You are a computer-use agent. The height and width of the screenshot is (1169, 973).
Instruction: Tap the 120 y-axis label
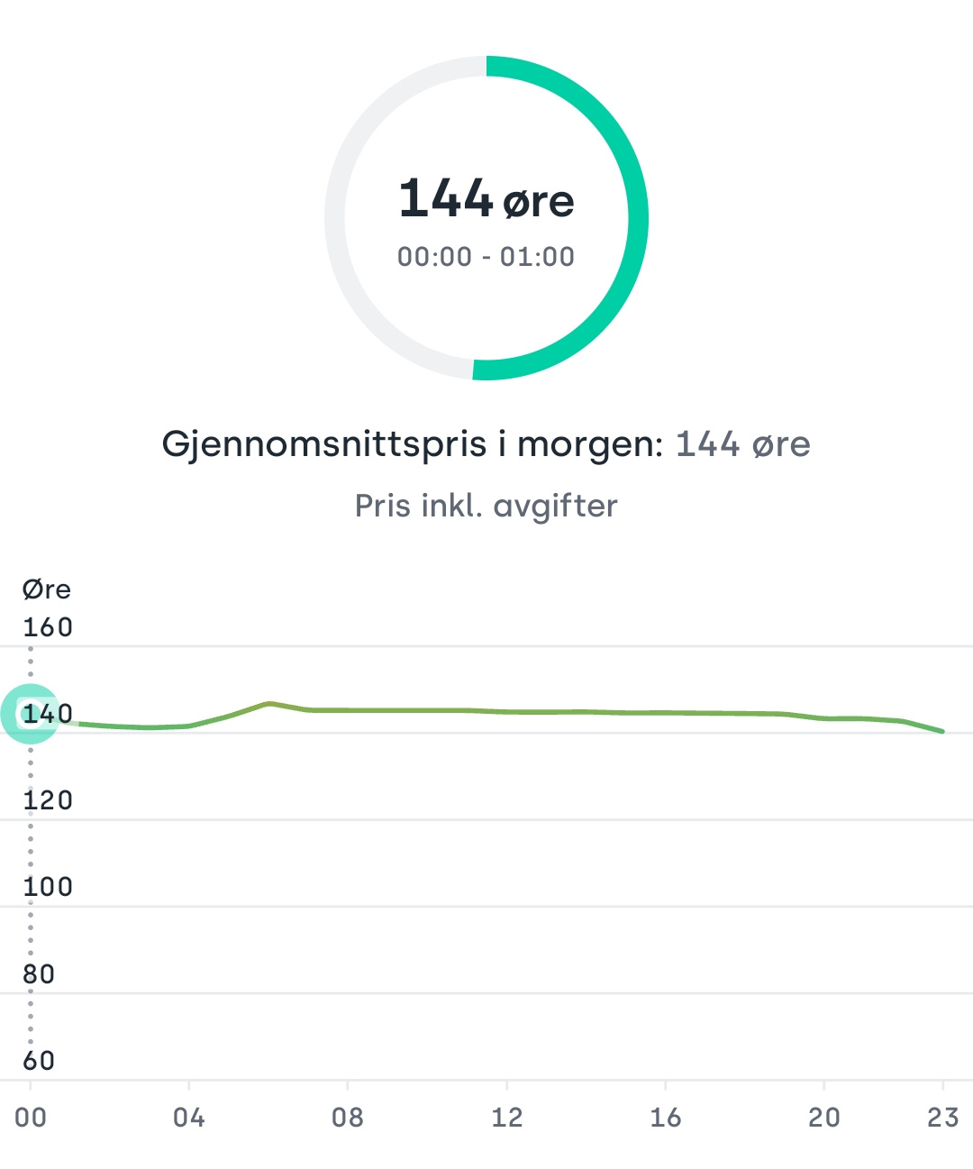48,800
